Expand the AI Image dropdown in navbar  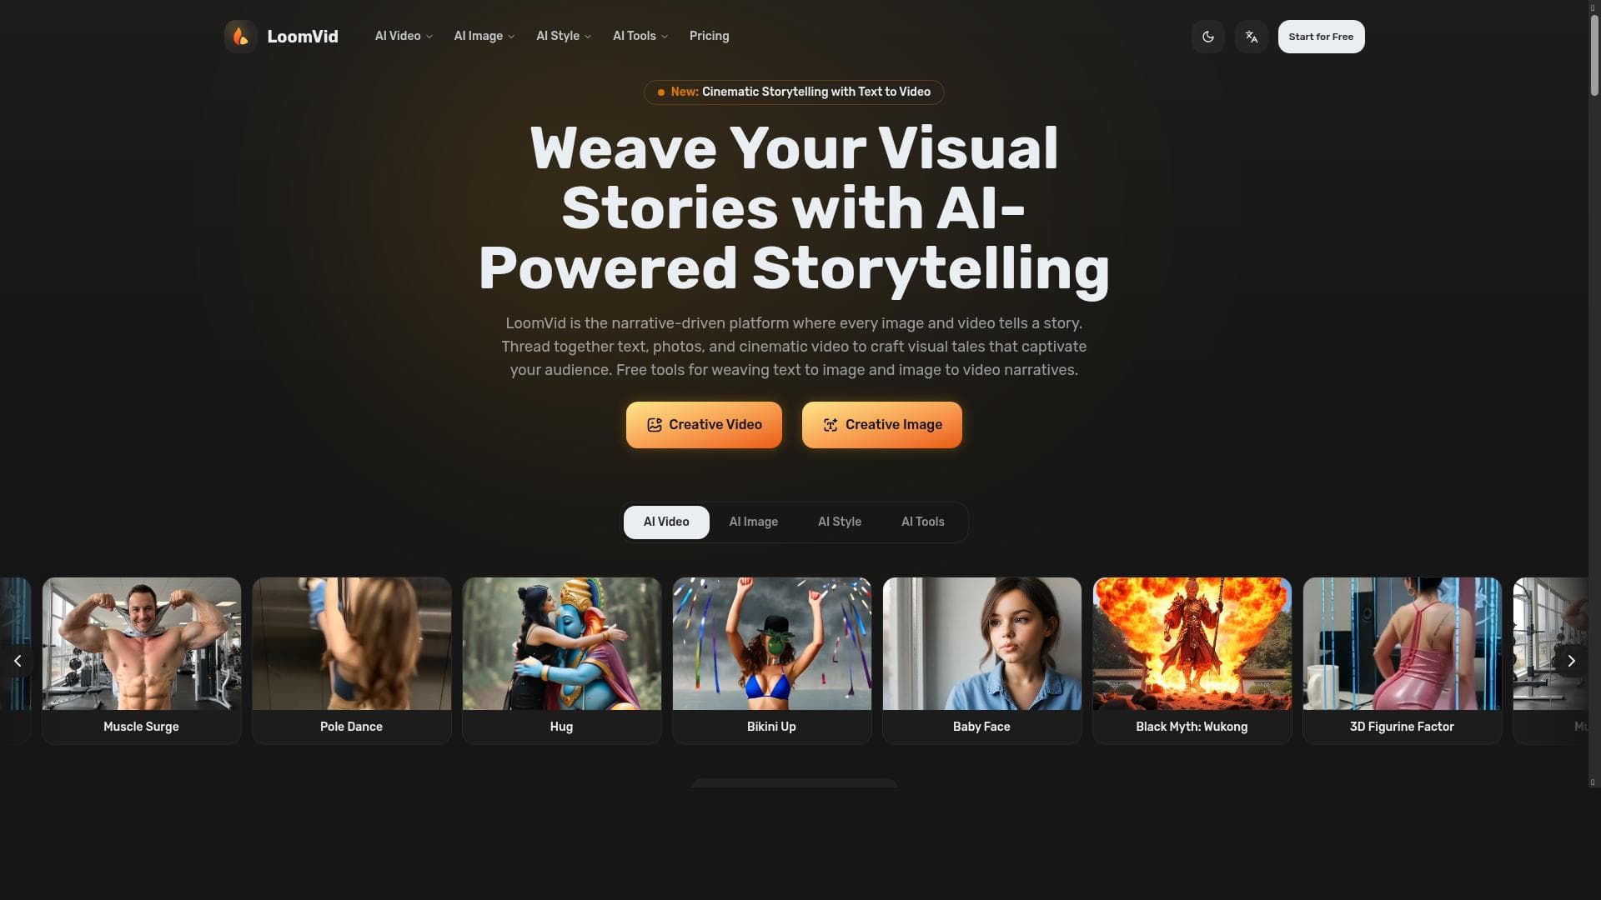pos(484,36)
